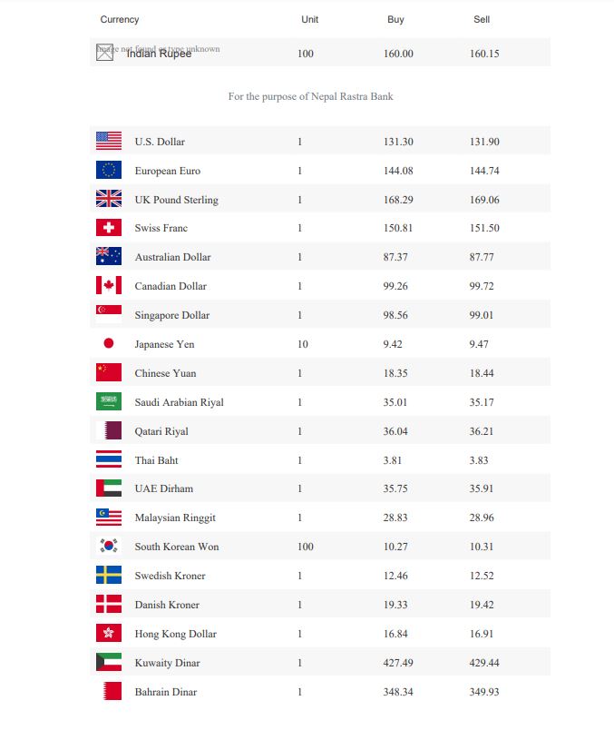Image resolution: width=614 pixels, height=730 pixels.
Task: Click the Bahrain Dinar flag icon
Action: pyautogui.click(x=108, y=692)
